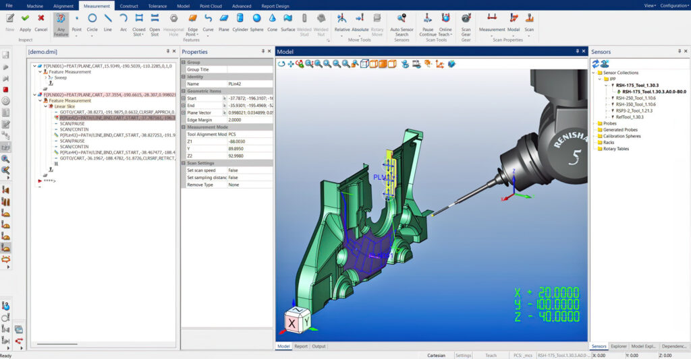Switch to the Report view tab
This screenshot has height=359, width=691.
coord(301,346)
